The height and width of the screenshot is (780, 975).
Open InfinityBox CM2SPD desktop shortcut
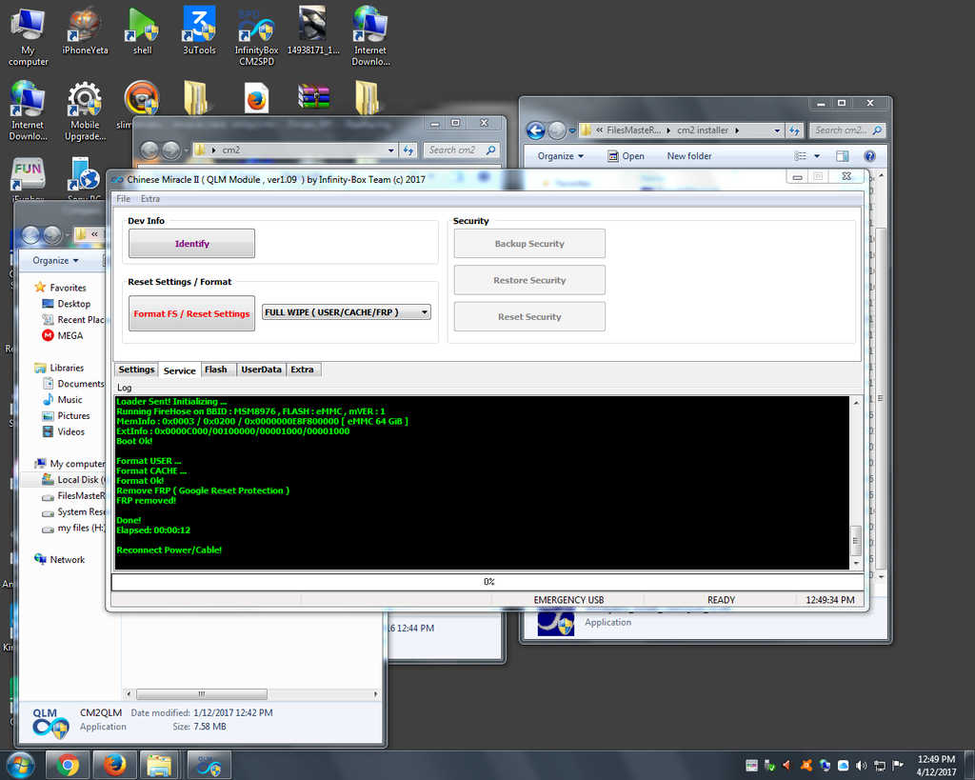[x=256, y=29]
